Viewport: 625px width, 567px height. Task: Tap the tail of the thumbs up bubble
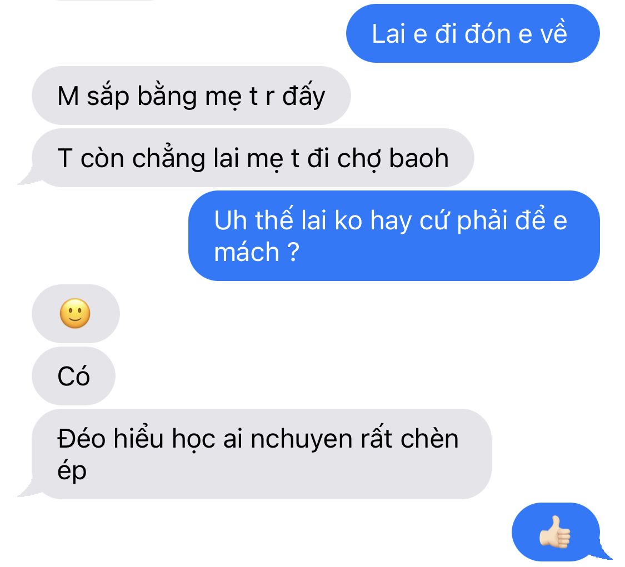click(x=604, y=552)
